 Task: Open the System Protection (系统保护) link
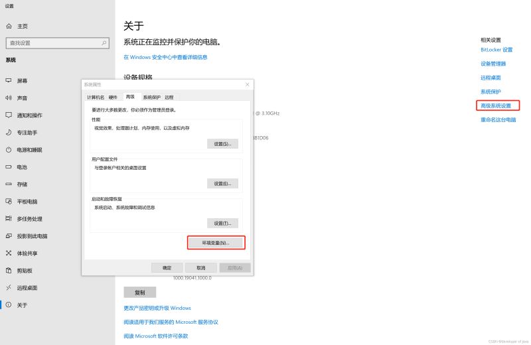[491, 92]
